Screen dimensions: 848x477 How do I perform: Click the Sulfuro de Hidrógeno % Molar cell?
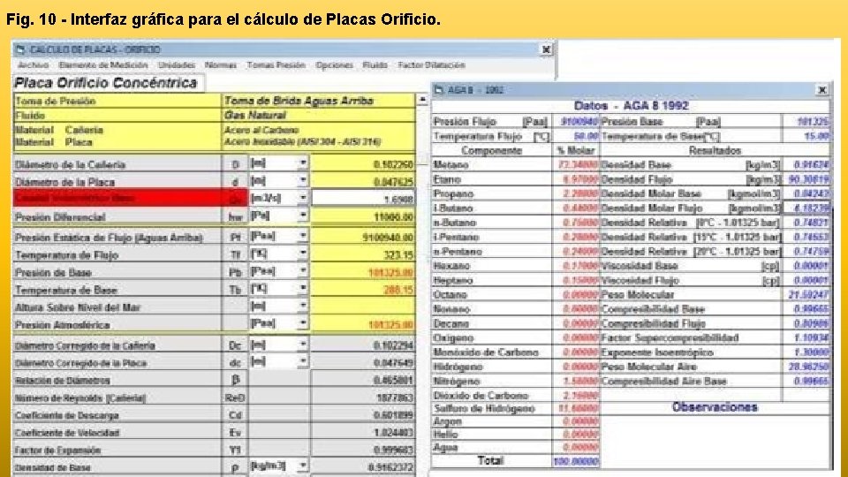point(575,408)
